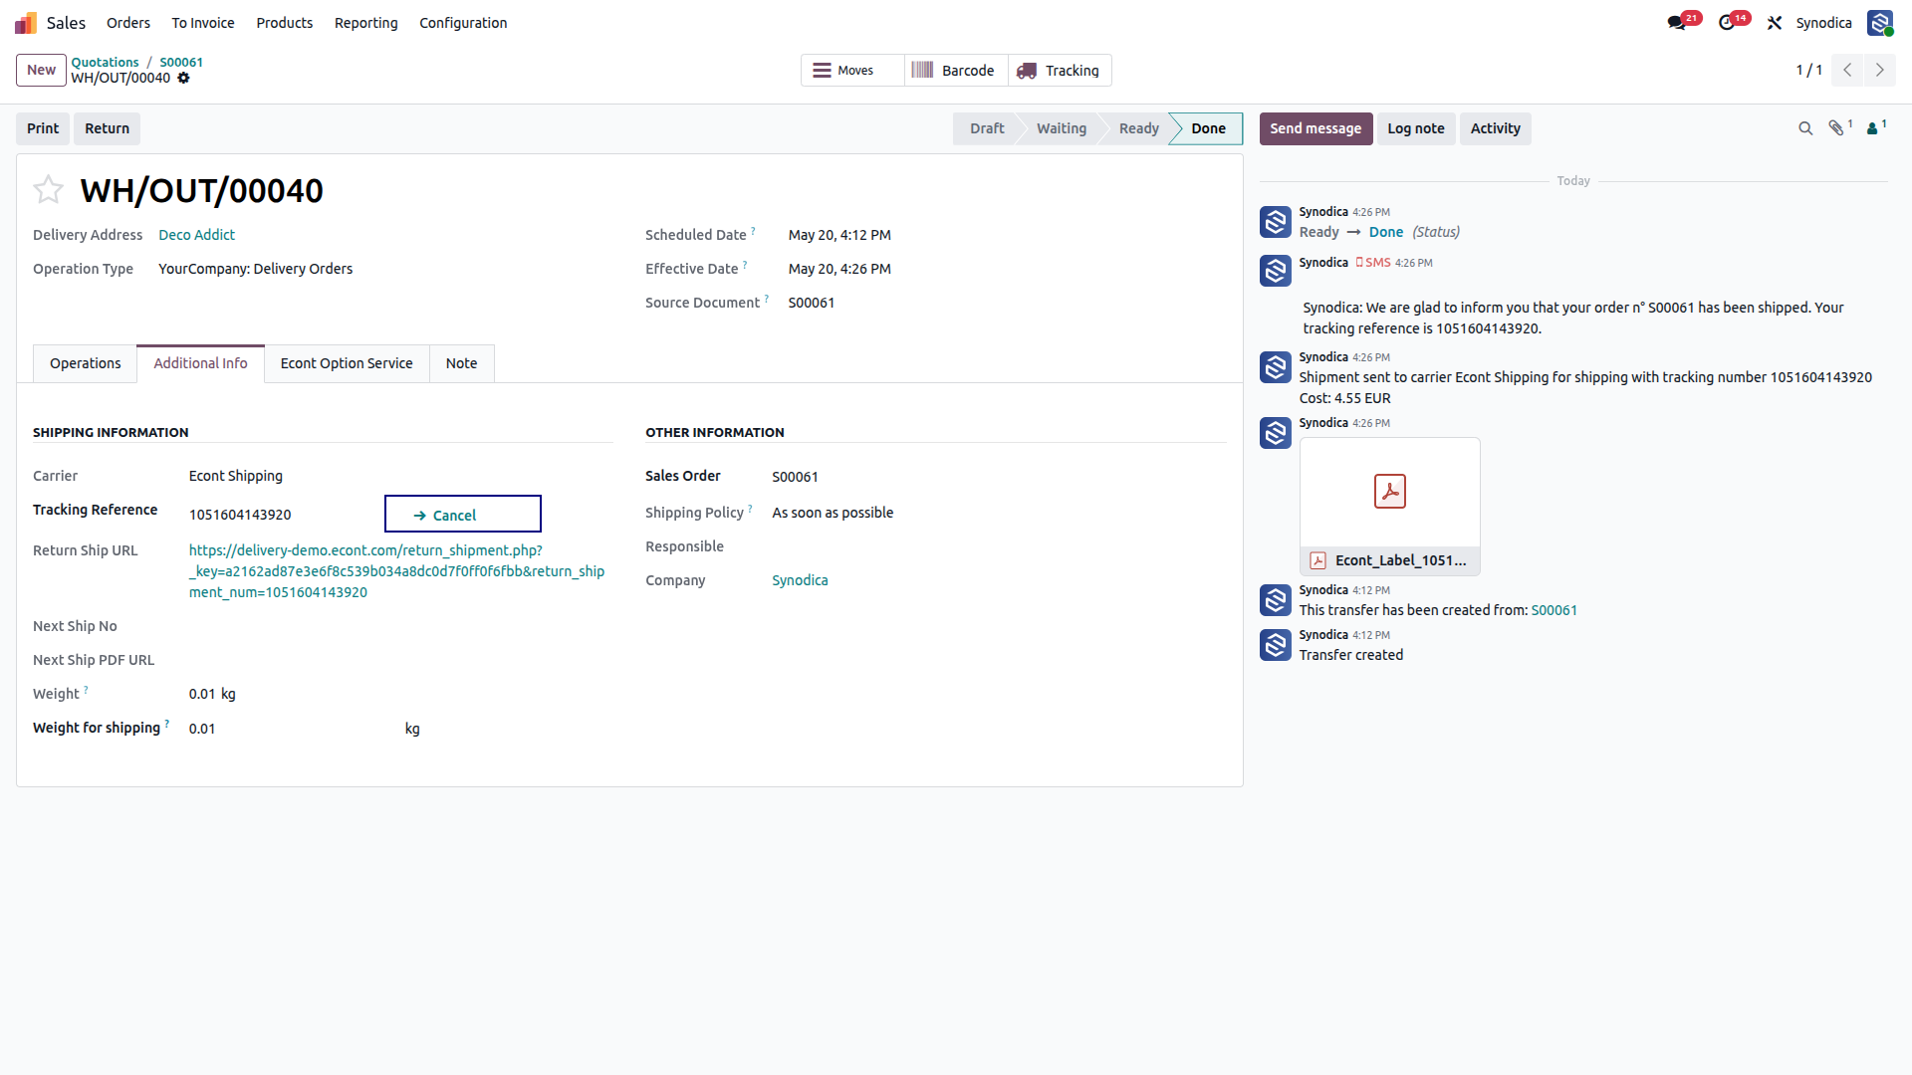Open S00061 link in chatter message

[1554, 610]
